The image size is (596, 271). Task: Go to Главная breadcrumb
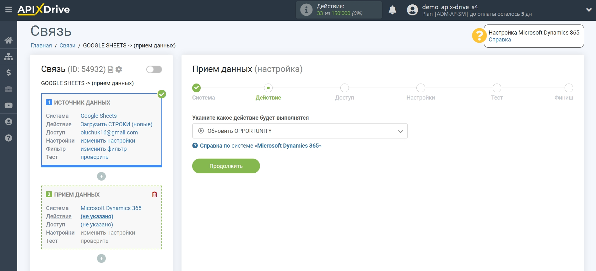[41, 46]
